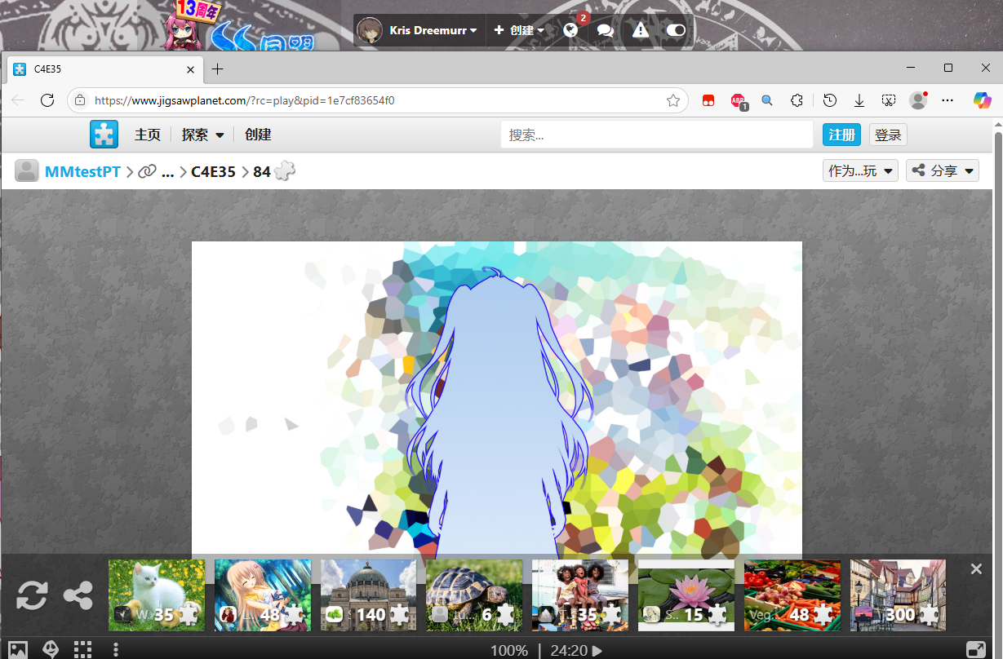1003x659 pixels.
Task: Click the ghost image icon in bottom bar
Action: [x=51, y=650]
